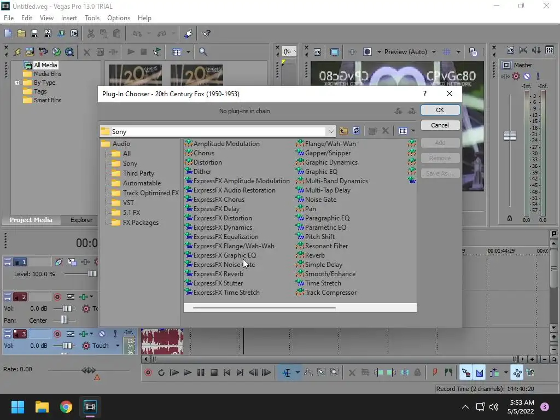Viewport: 560px width, 420px height.
Task: Toggle Solo on audio track 3
Action: pos(115,334)
